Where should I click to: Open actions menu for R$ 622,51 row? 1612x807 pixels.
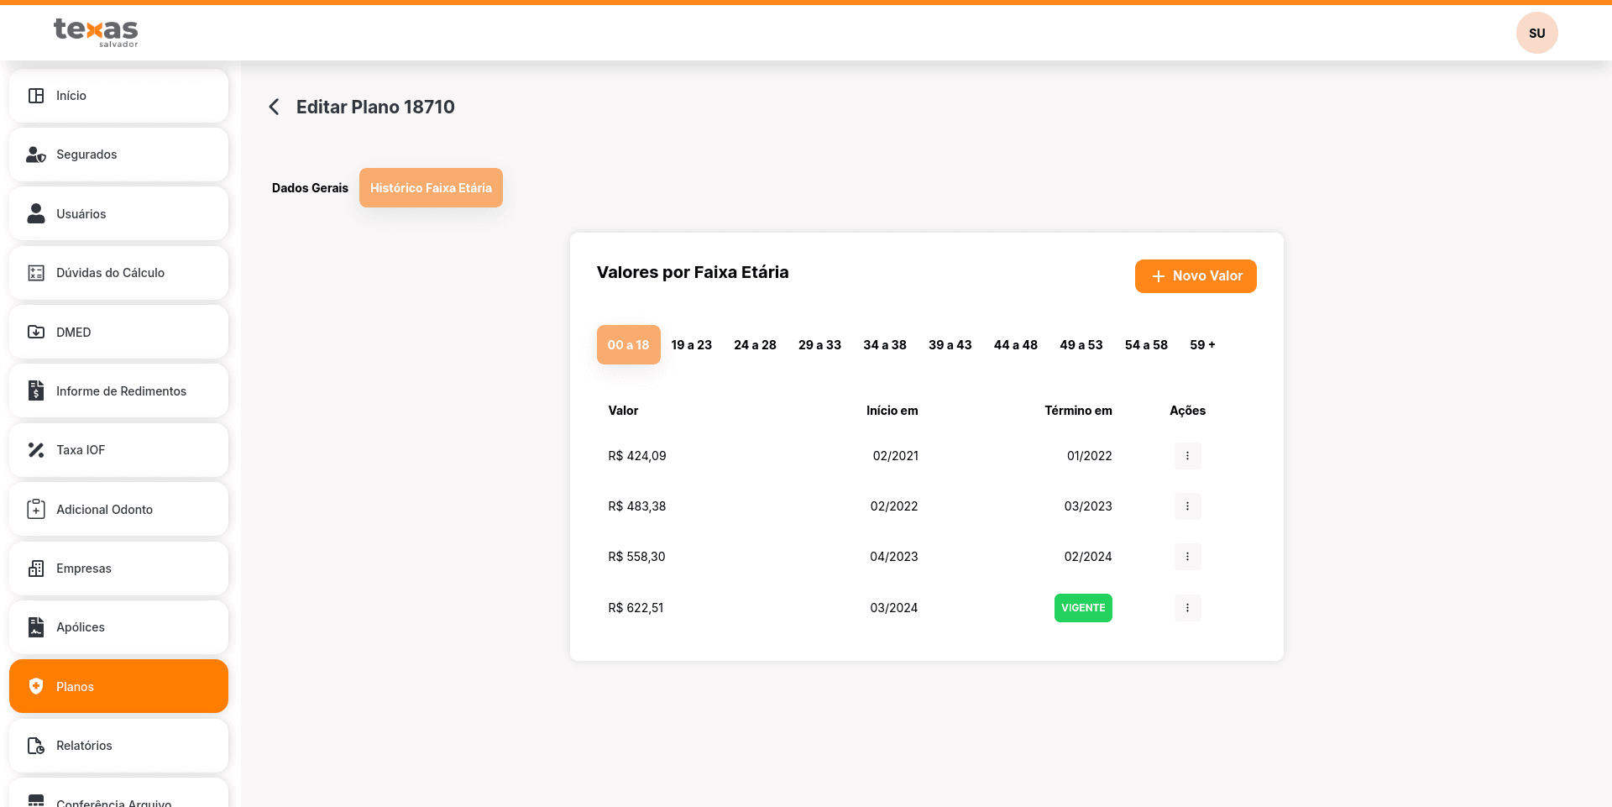click(x=1187, y=608)
